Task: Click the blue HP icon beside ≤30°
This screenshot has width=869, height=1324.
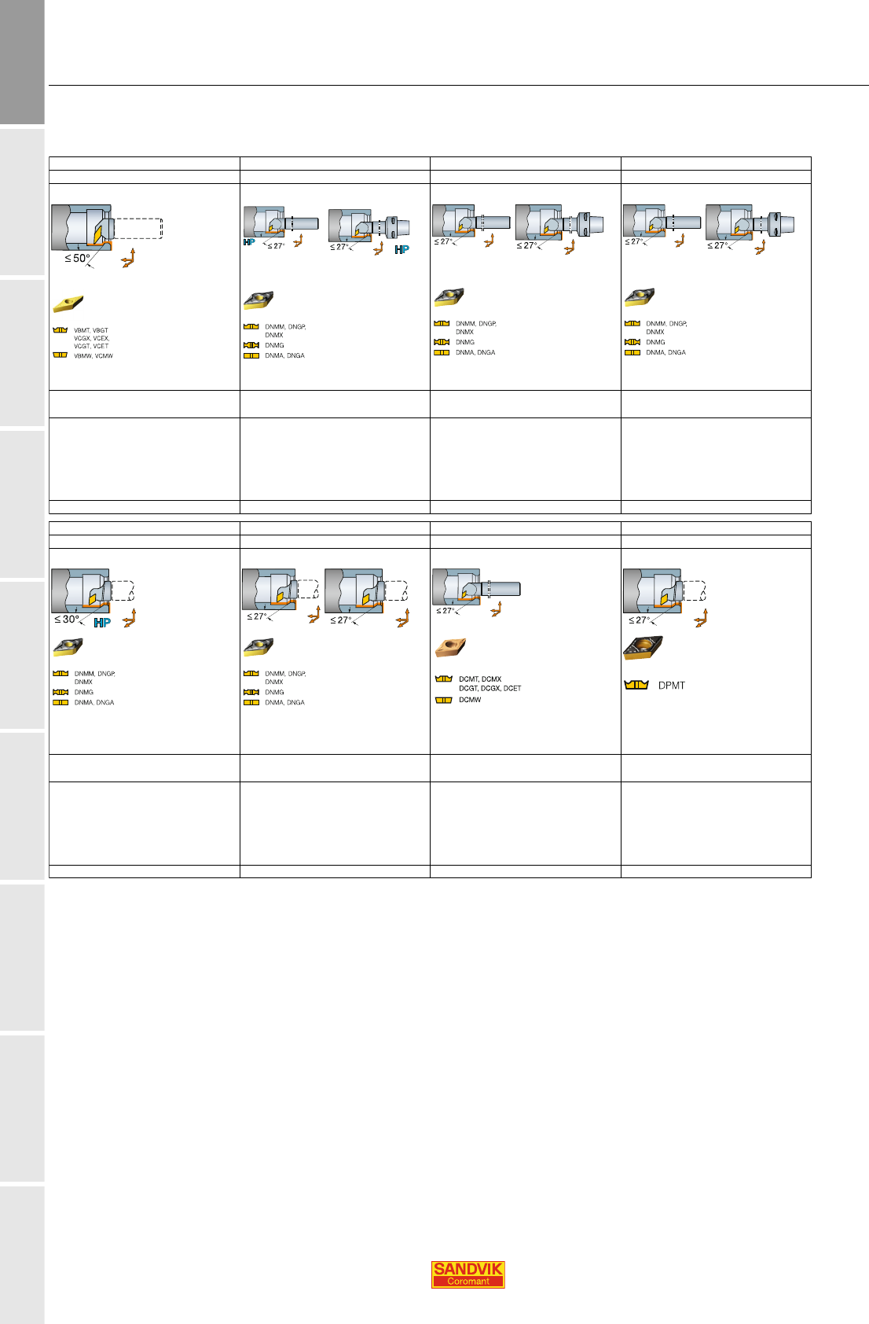Action: tap(102, 623)
